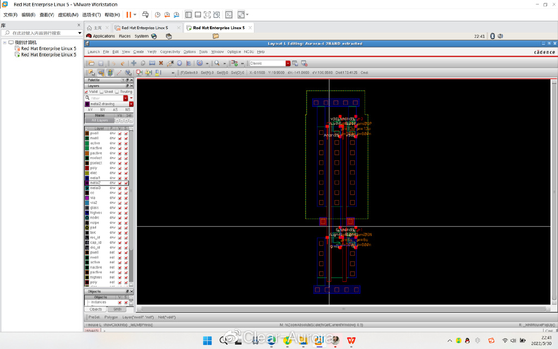
Task: Toggle the Valid layers checkbox
Action: [x=86, y=92]
